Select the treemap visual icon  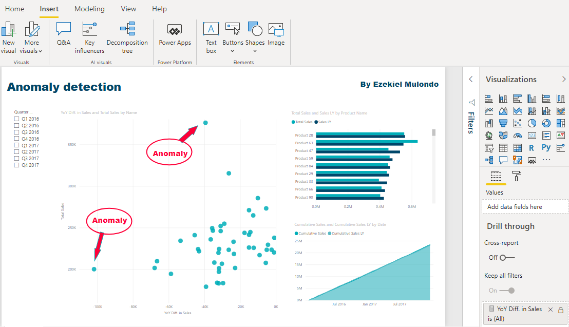561,123
